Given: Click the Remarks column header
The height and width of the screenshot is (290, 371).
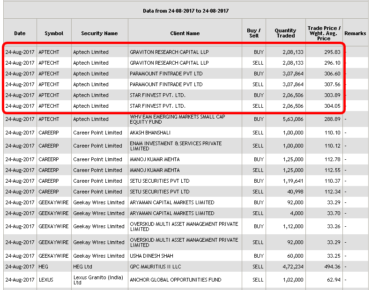Looking at the screenshot, I should point(355,33).
